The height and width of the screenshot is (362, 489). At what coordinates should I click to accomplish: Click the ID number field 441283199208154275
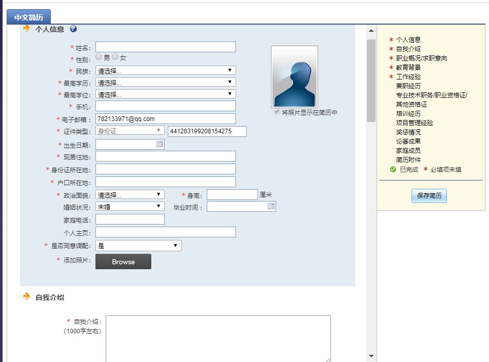[x=207, y=131]
